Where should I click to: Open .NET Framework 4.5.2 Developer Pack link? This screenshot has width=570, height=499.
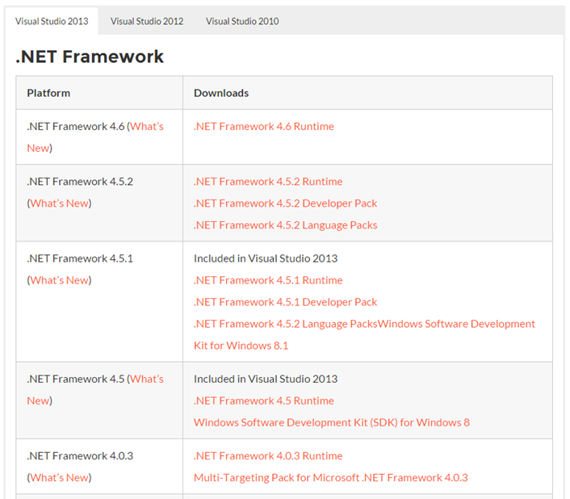(x=285, y=203)
